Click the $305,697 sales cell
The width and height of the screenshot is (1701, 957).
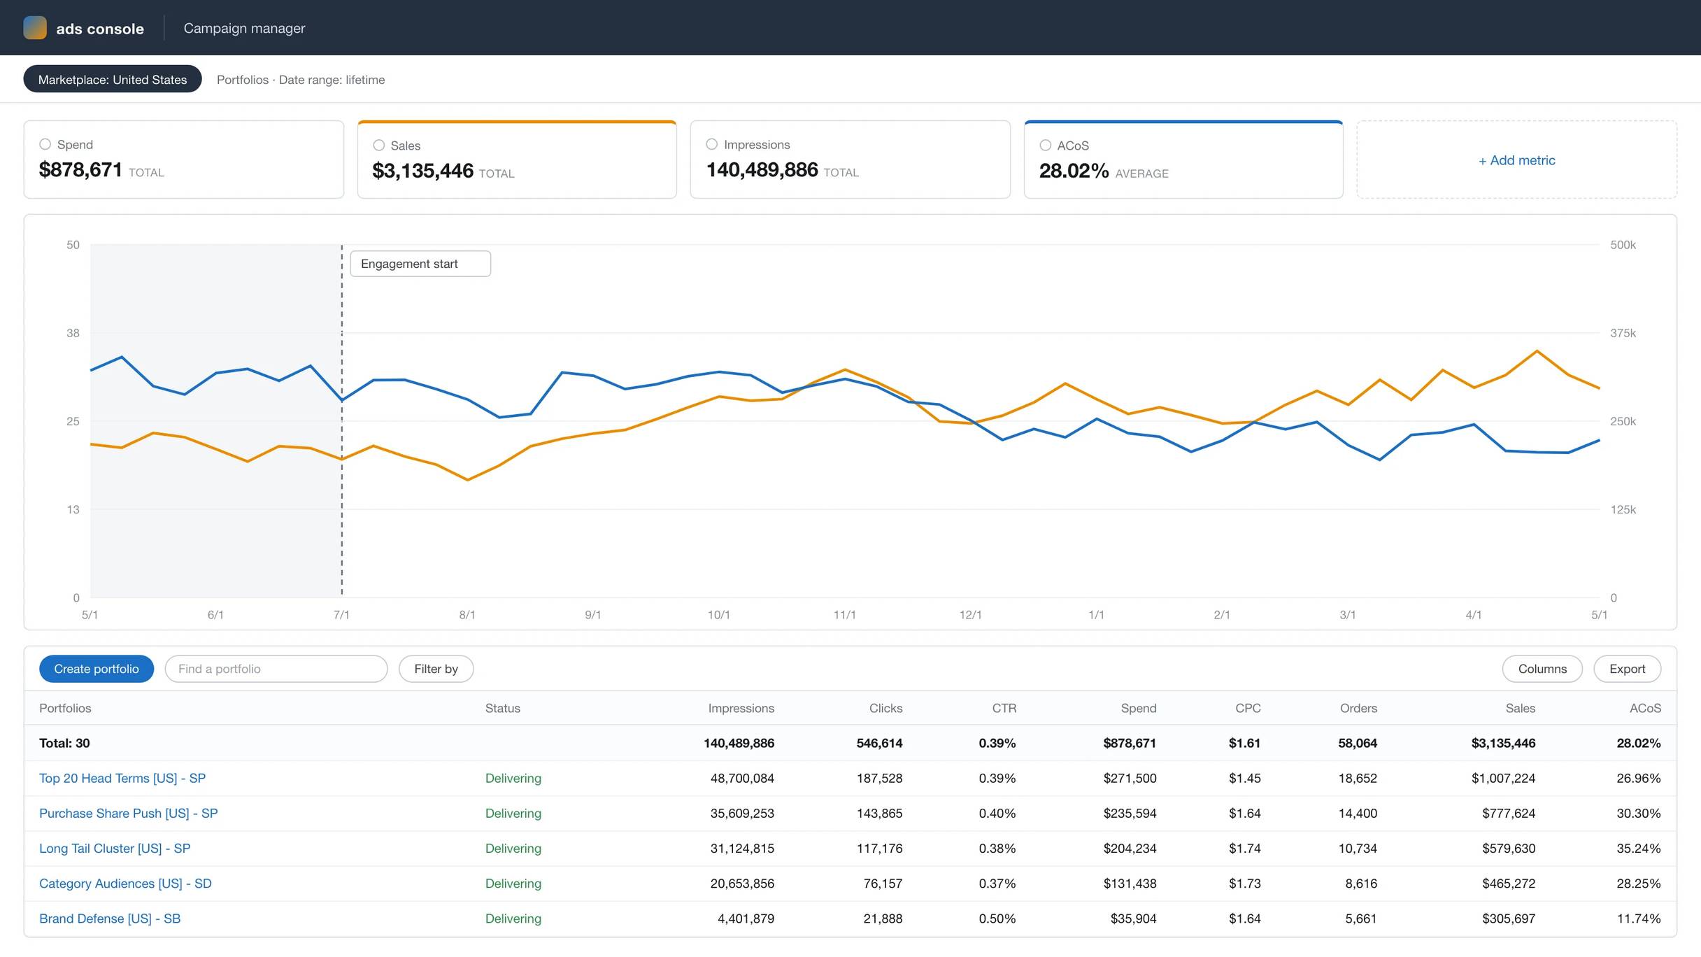click(x=1509, y=918)
